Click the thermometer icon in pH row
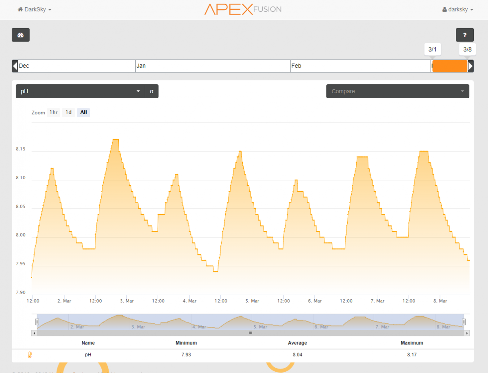This screenshot has width=488, height=373. 30,355
